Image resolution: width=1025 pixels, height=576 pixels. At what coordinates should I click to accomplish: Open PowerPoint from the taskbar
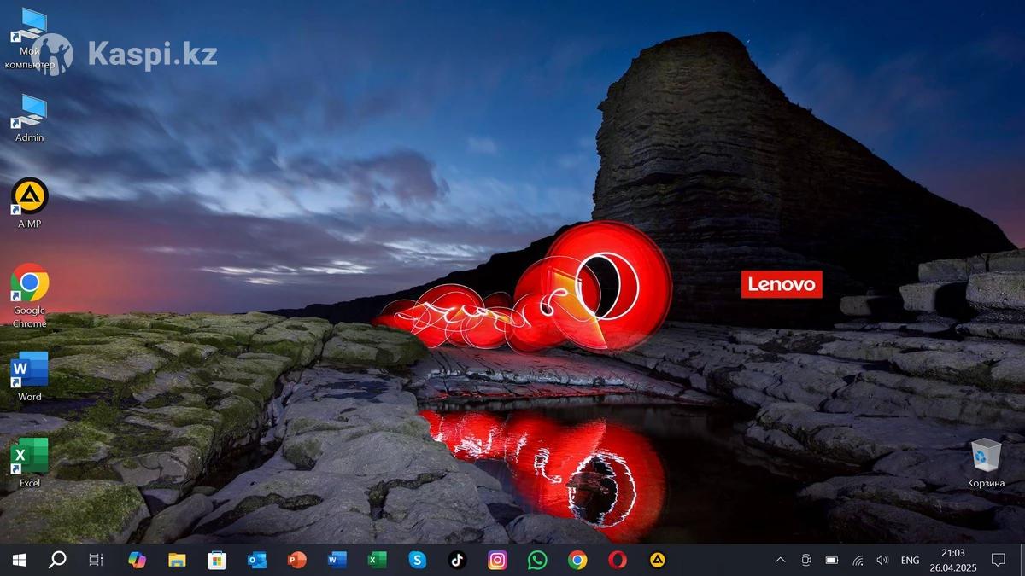coord(296,560)
